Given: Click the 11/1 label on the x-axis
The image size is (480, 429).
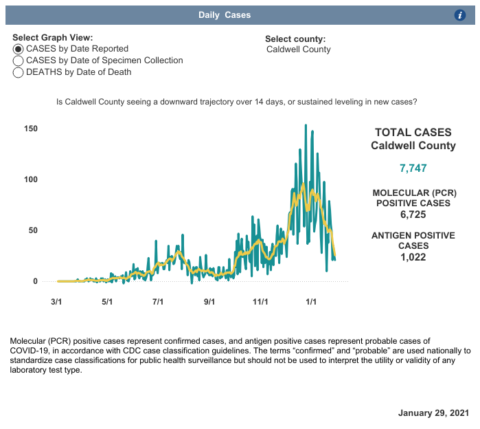Looking at the screenshot, I should pyautogui.click(x=260, y=302).
